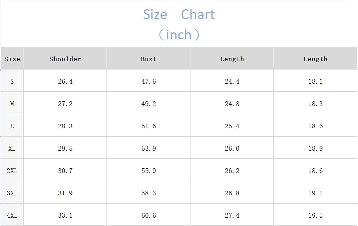Select the XL size row label

[12, 148]
